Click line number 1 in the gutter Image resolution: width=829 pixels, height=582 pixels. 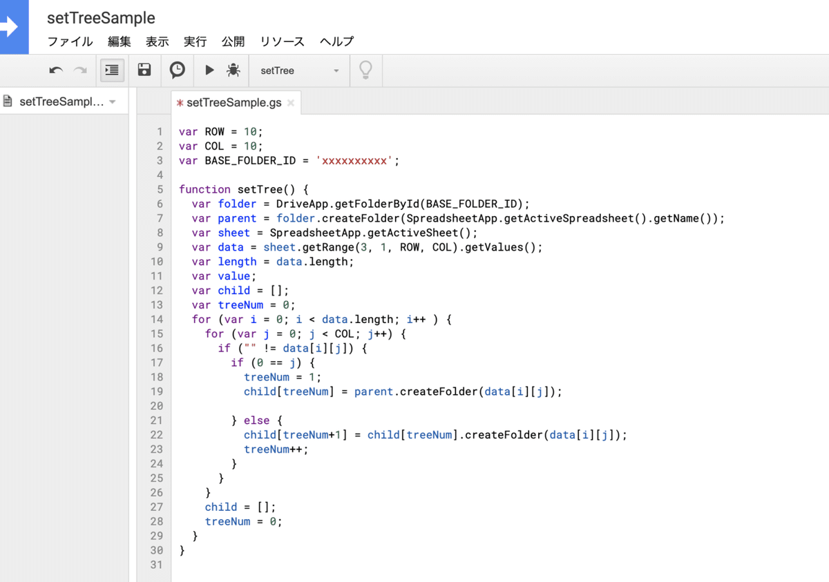(160, 131)
